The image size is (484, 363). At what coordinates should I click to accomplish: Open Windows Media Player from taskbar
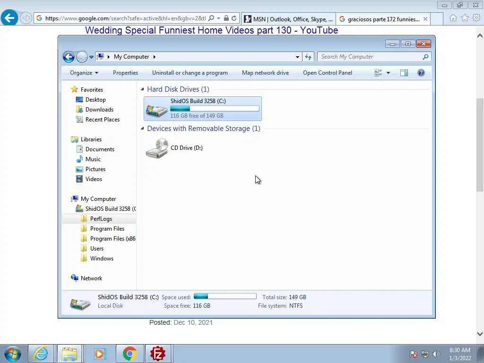99,354
